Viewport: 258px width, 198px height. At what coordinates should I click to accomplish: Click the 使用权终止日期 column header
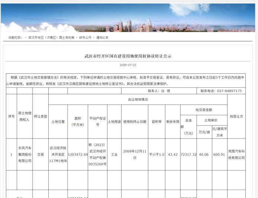[135, 122]
